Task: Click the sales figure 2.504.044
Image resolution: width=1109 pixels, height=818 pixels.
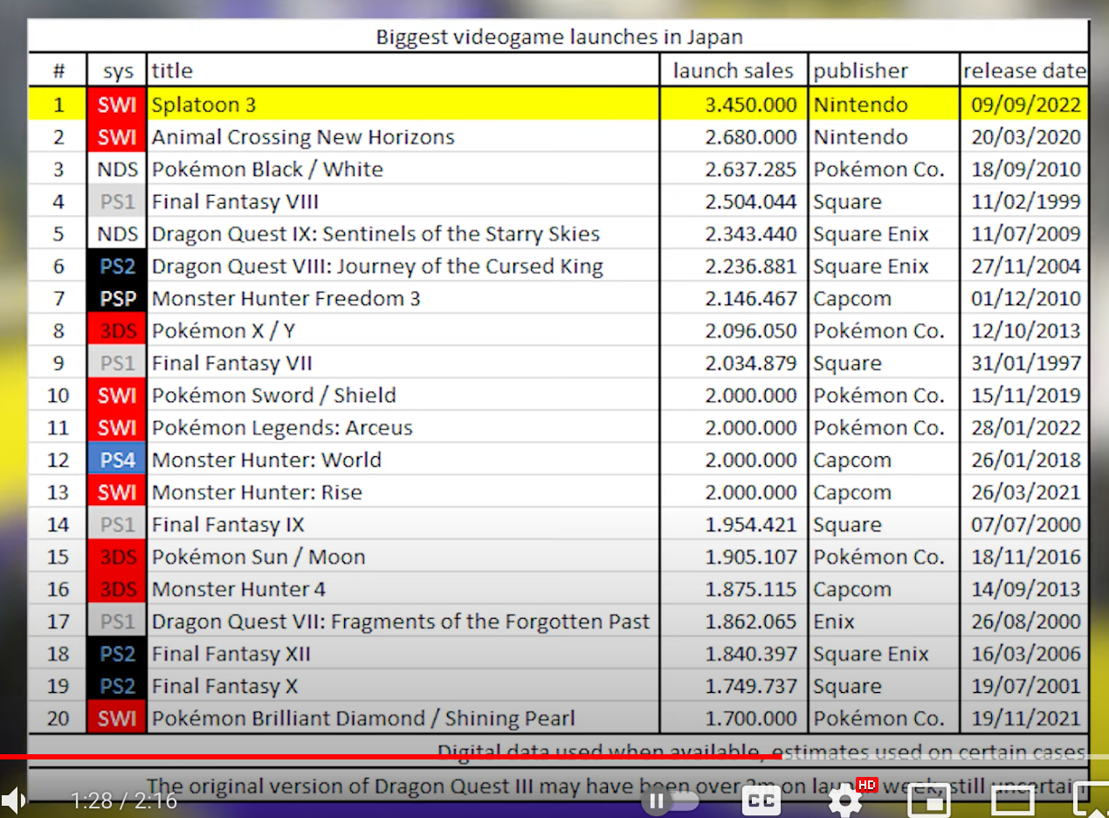Action: (751, 202)
